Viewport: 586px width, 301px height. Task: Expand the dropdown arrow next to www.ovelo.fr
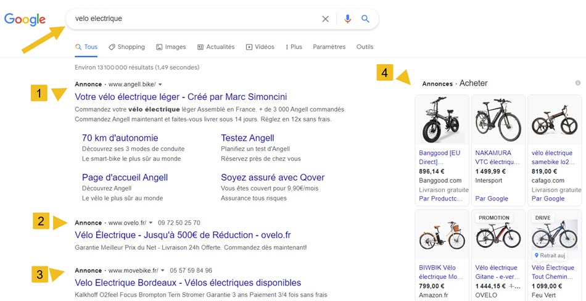pyautogui.click(x=151, y=223)
